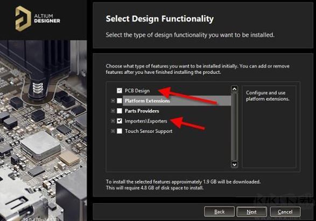Click the 1.9 GB download size note
This screenshot has width=316, height=221.
click(183, 182)
